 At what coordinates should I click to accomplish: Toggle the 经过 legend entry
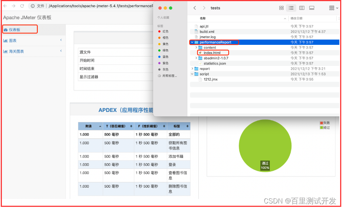(x=325, y=128)
